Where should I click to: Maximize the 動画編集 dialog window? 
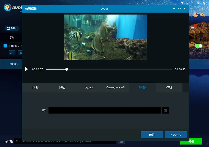pos(179,9)
